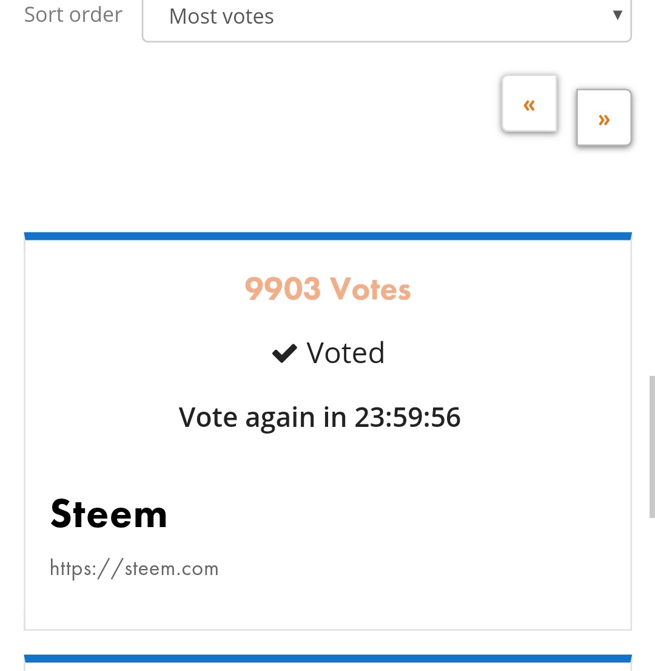Click 'steem.com' domain in the URL

172,569
